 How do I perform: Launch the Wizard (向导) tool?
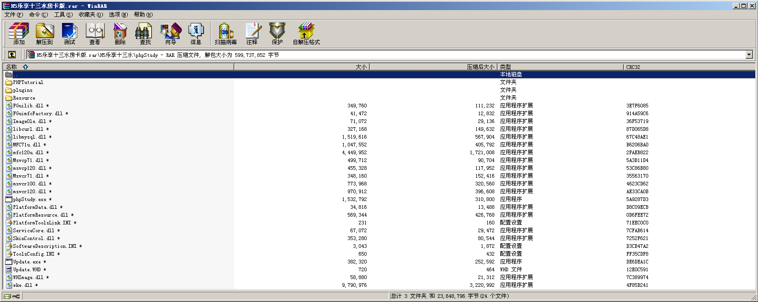(x=170, y=34)
